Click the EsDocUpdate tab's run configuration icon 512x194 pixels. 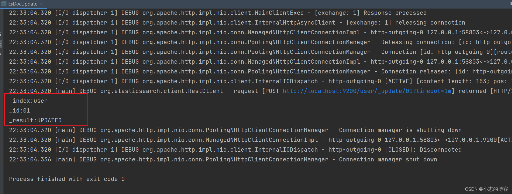click(4, 4)
